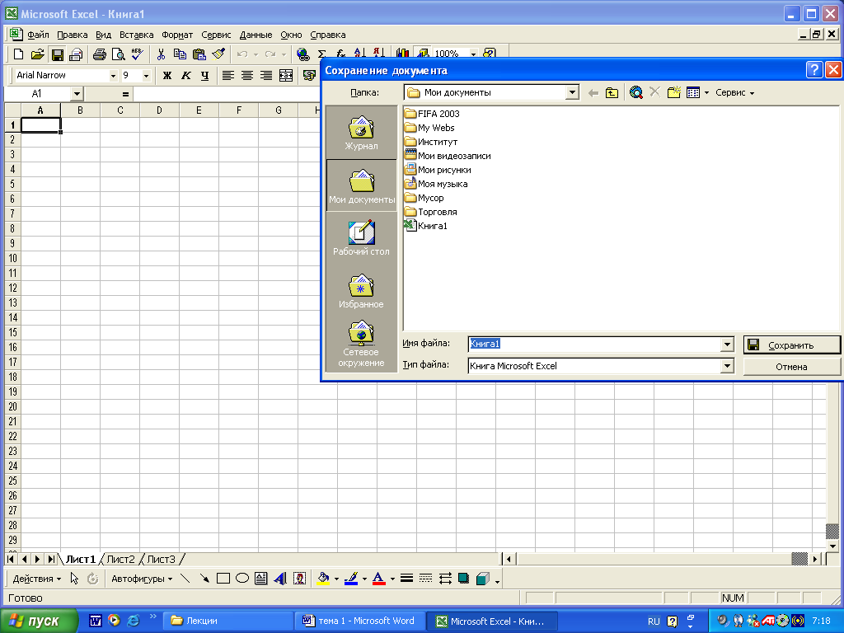Open the Arial Narrow font dropdown
Viewport: 844px width, 633px height.
point(113,76)
